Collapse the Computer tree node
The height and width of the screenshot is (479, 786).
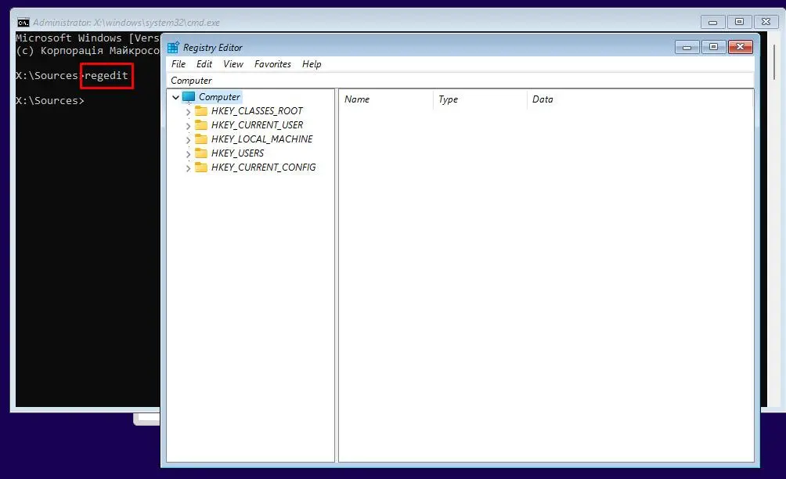(175, 97)
